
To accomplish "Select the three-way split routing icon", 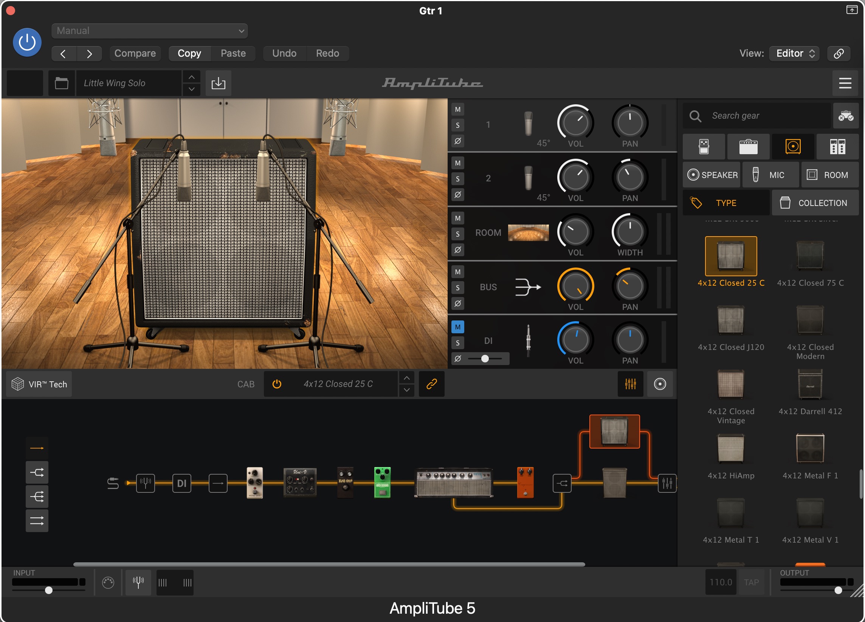I will coord(37,497).
